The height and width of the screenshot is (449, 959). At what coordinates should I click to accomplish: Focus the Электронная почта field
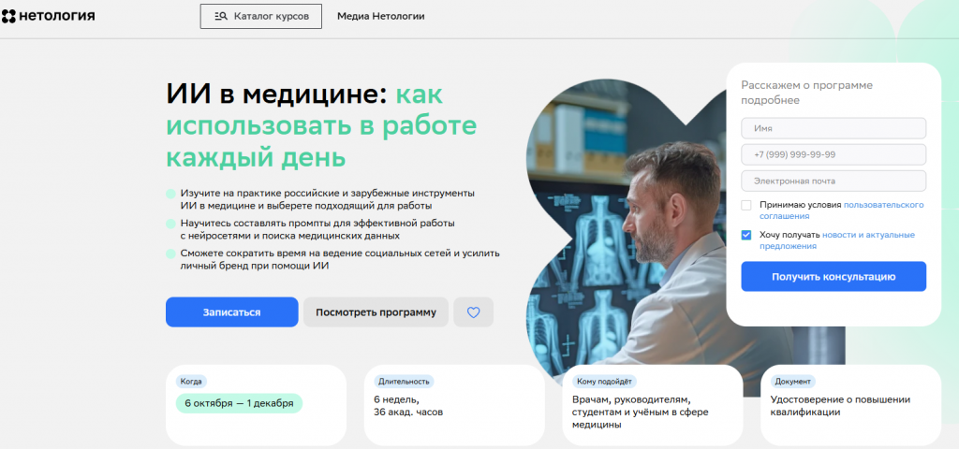click(834, 181)
